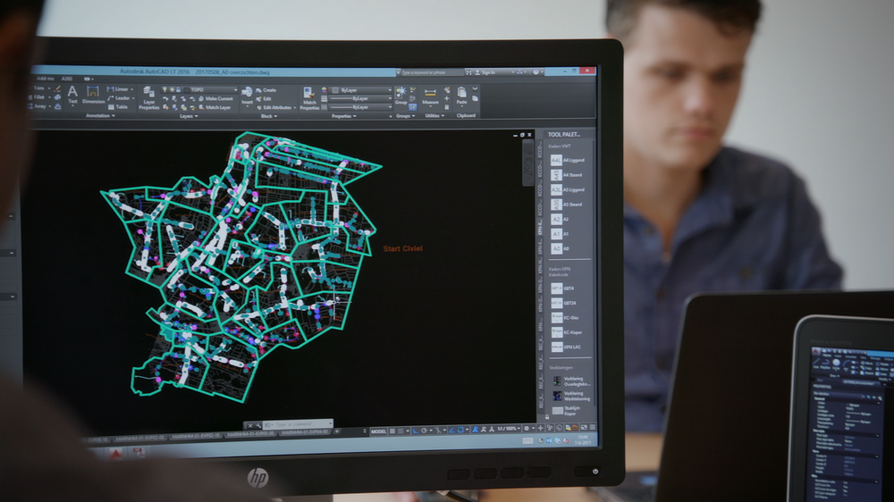Expand the Utilities panel
Screen dimensions: 894x502
click(434, 115)
